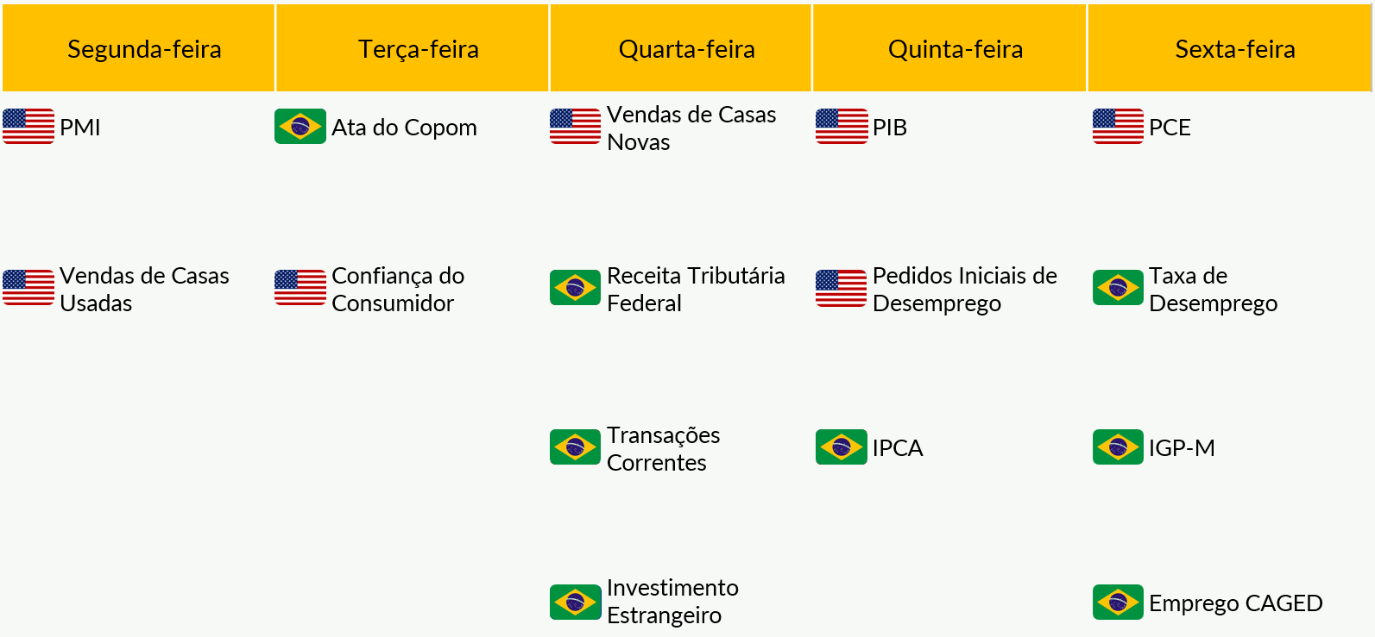
Task: Click the Brazil flag beside Transações Correntes
Action: tap(575, 447)
